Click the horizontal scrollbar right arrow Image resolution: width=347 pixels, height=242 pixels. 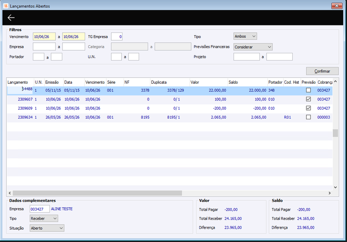coord(329,193)
